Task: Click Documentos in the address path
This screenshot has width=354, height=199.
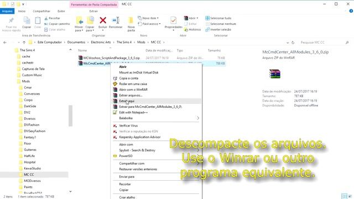Action: 76,42
